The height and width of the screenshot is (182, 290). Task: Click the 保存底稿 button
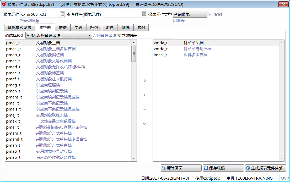223,168
